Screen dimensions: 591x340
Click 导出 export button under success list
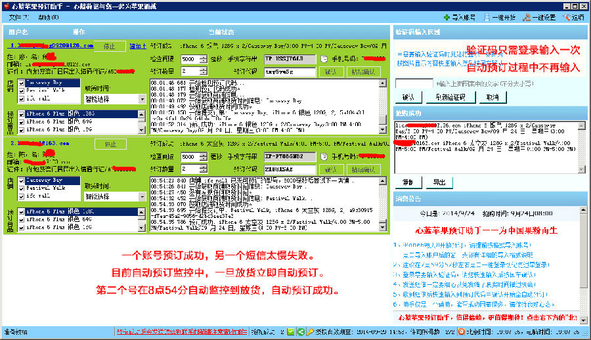pos(439,182)
